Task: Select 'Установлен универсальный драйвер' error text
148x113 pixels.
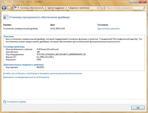Action: [20, 29]
